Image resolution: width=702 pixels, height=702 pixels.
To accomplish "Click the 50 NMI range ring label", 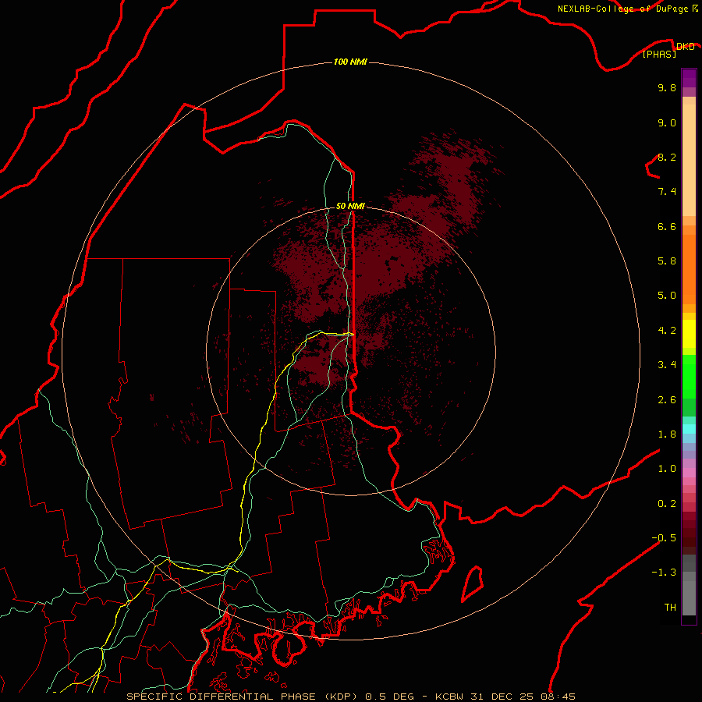I will click(x=350, y=206).
